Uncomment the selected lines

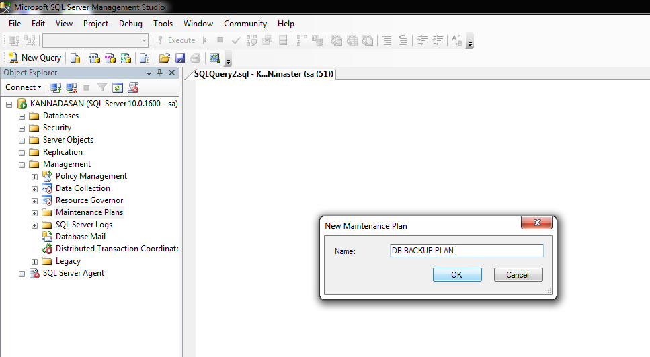[403, 40]
